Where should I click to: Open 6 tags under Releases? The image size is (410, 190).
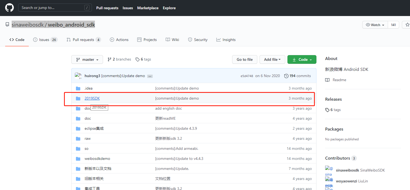coord(333,110)
